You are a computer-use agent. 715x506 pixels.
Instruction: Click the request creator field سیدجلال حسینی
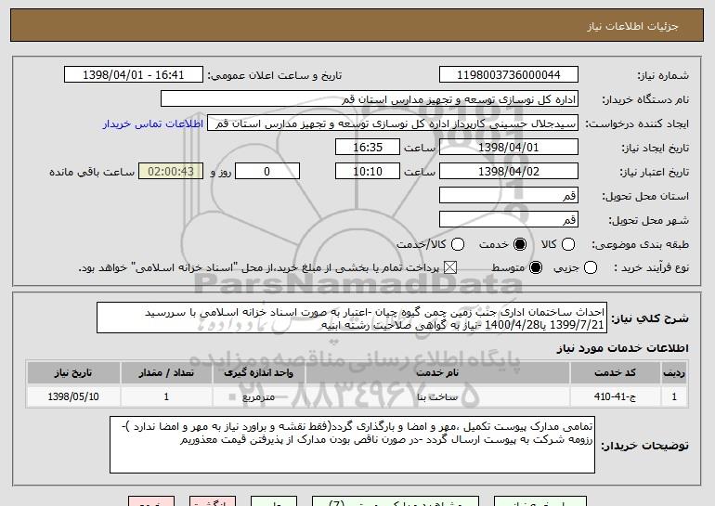point(393,123)
